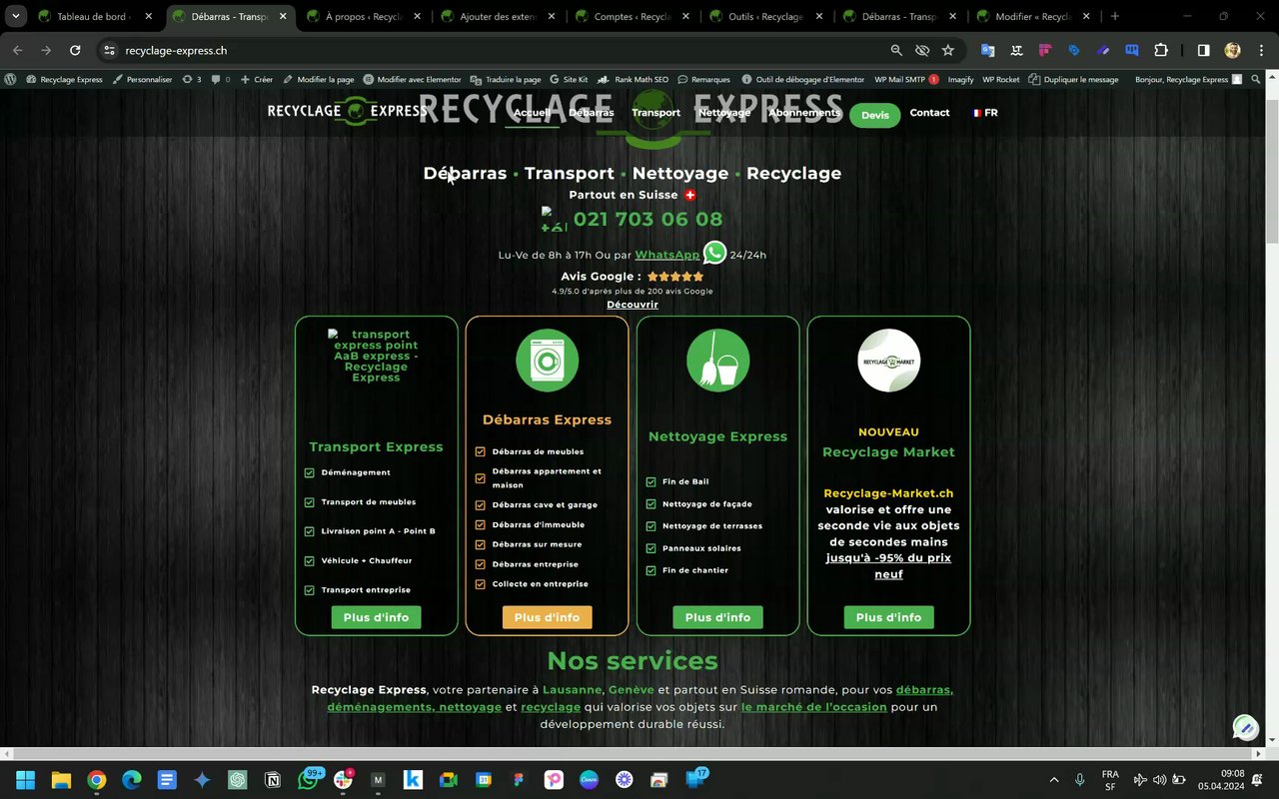Click the Déménagement checkbox item

point(348,472)
